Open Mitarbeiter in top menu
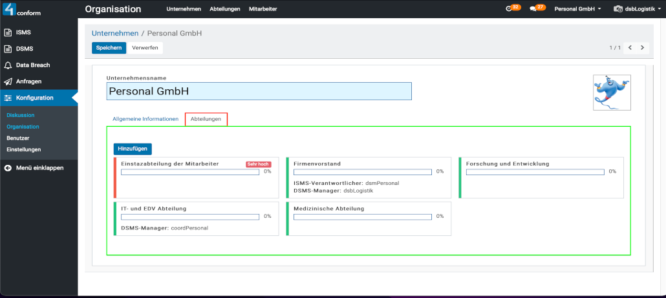Viewport: 666px width, 298px height. click(x=263, y=9)
